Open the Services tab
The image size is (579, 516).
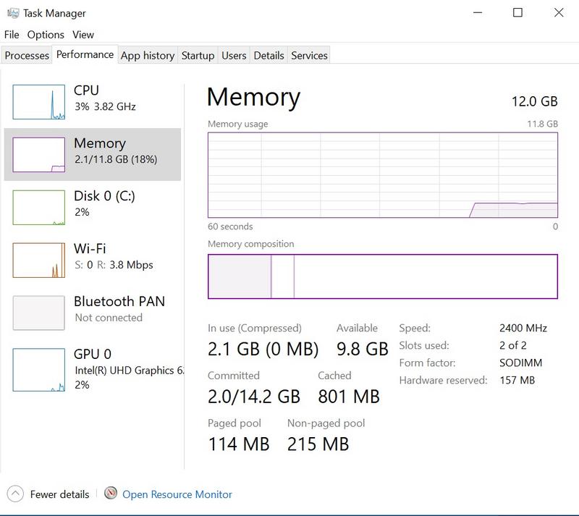click(309, 56)
